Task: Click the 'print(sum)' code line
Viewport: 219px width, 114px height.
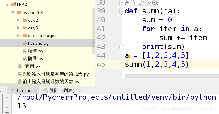Action: [163, 47]
